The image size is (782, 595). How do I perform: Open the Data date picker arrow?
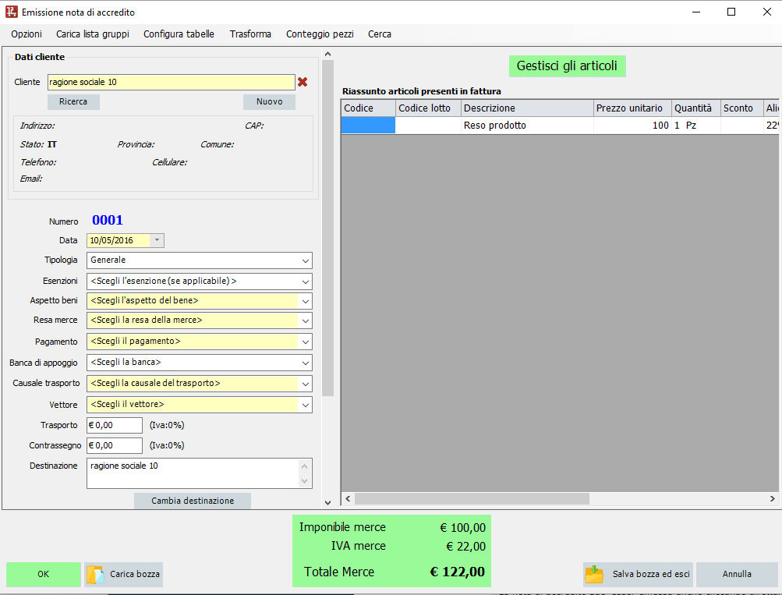pyautogui.click(x=157, y=241)
